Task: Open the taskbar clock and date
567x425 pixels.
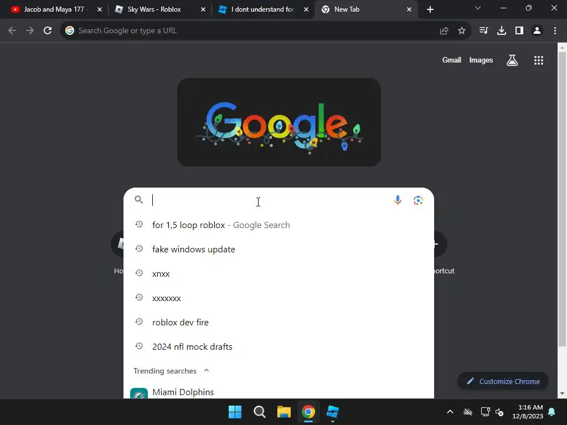Action: [x=528, y=412]
